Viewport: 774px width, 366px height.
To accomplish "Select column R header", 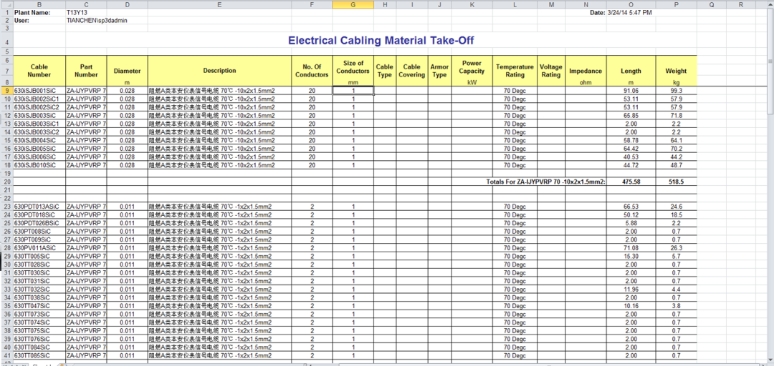I will click(x=742, y=4).
